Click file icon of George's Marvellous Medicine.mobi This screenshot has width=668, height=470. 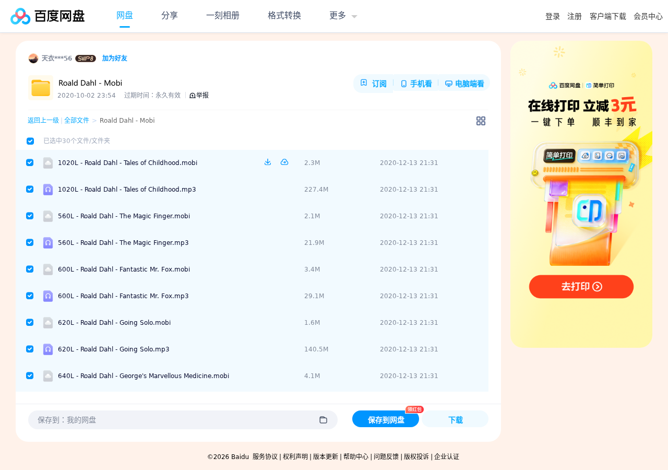click(x=48, y=376)
